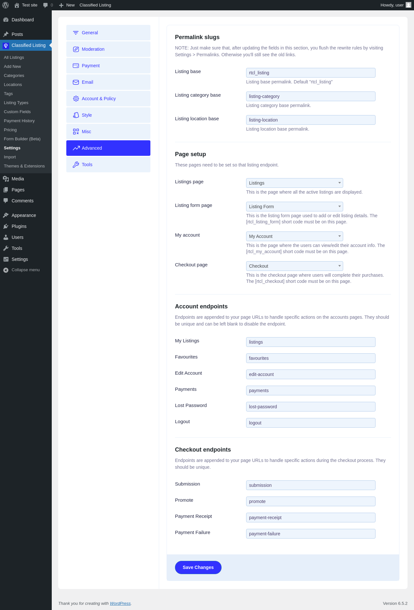414x610 pixels.
Task: Click the Payments endpoint field
Action: tap(311, 391)
